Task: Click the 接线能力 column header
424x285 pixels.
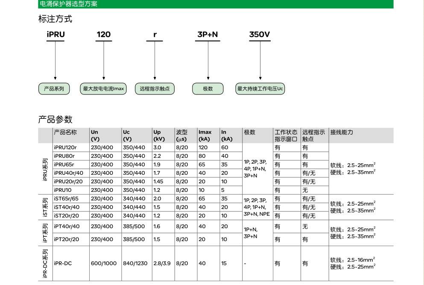Action: click(x=342, y=132)
